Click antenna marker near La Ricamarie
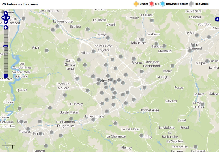 coord(93,120)
